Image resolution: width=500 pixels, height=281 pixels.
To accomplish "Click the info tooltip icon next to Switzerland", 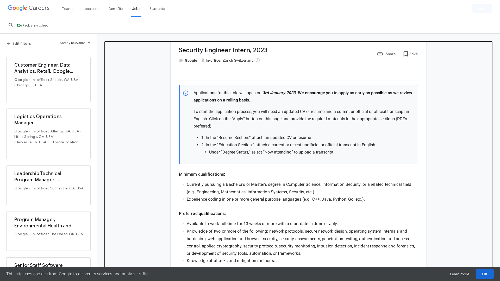I will point(258,60).
